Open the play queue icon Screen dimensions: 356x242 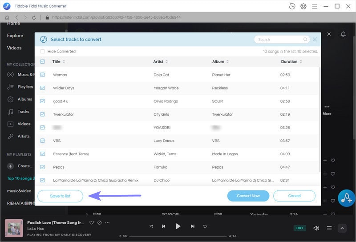click(329, 228)
